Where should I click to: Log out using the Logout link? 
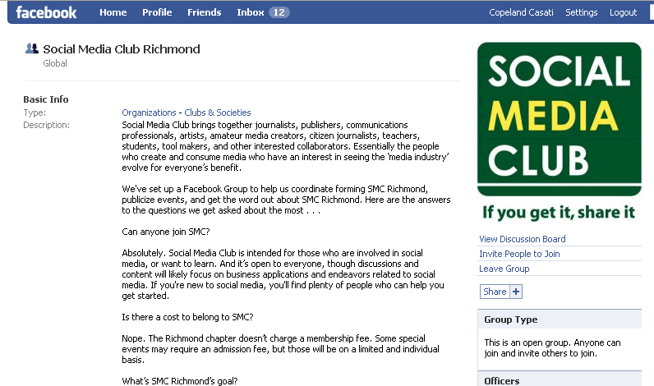[x=623, y=12]
